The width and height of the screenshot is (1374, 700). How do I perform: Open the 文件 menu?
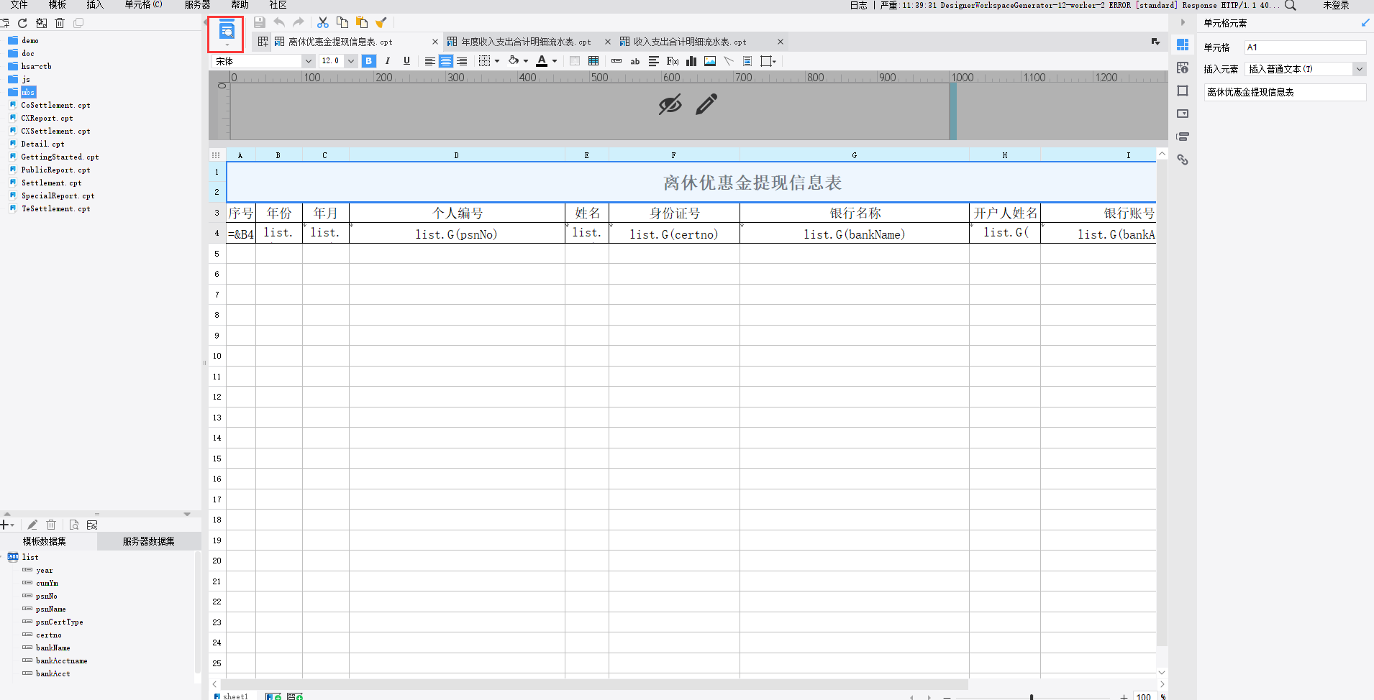(x=19, y=5)
